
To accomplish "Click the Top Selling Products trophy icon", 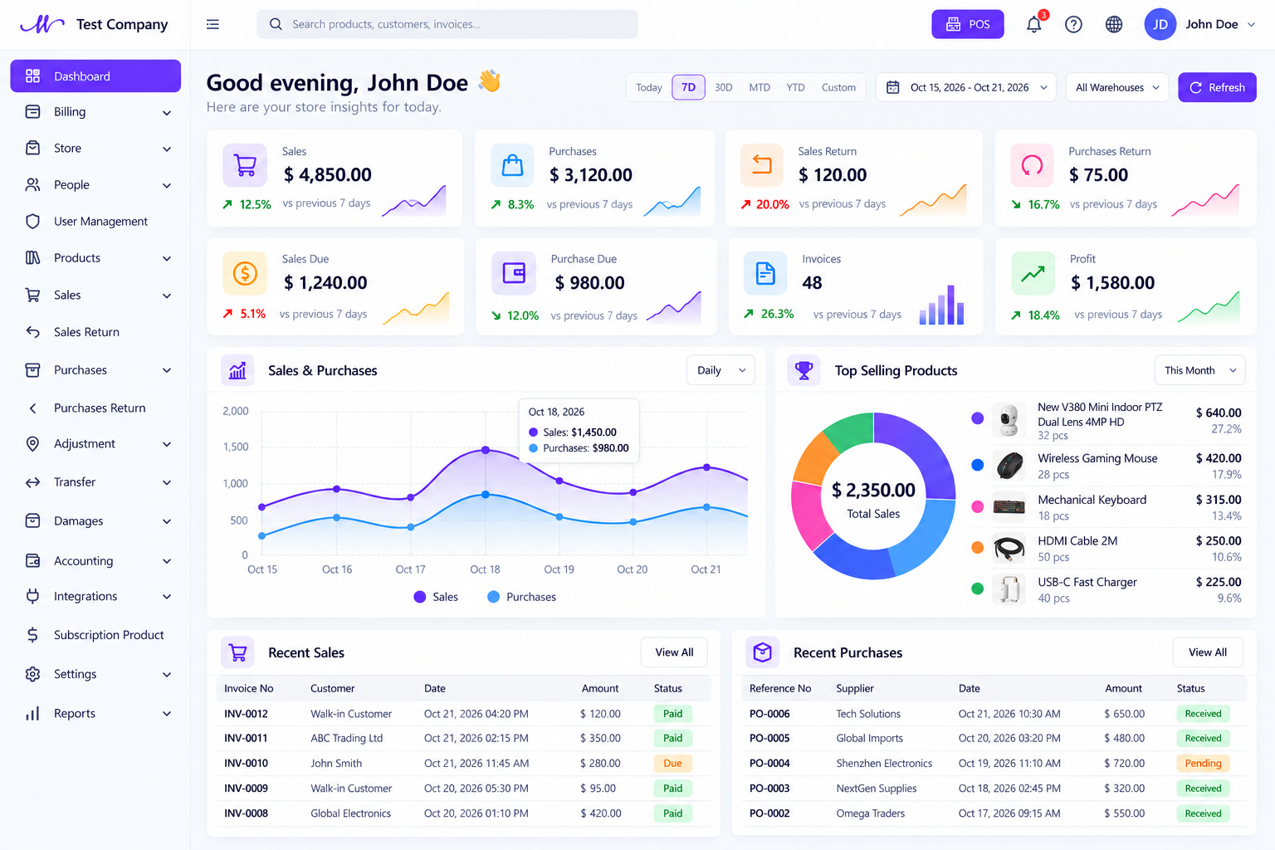I will tap(804, 370).
